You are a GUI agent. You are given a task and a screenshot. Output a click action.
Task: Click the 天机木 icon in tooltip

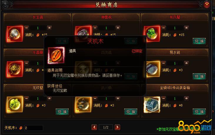tap(56, 55)
